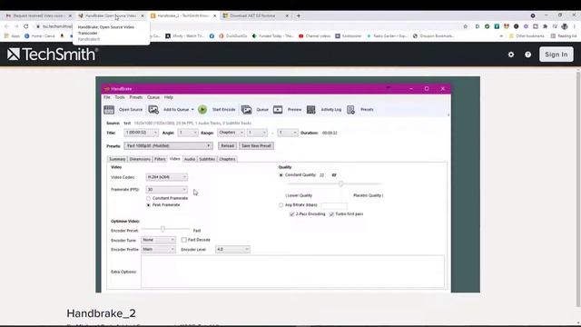Screen dimensions: 581x327
Task: Switch to the Filters tab
Action: pyautogui.click(x=160, y=159)
